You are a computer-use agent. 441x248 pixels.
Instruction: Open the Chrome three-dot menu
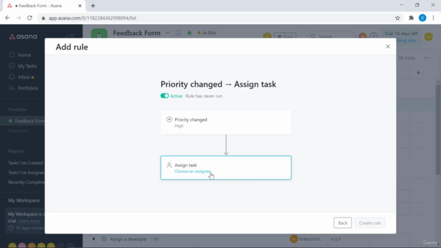coord(433,18)
